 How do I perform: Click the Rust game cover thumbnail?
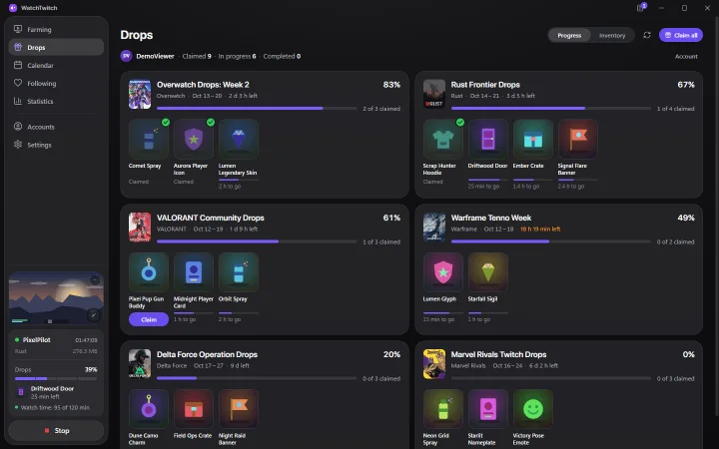pyautogui.click(x=434, y=94)
